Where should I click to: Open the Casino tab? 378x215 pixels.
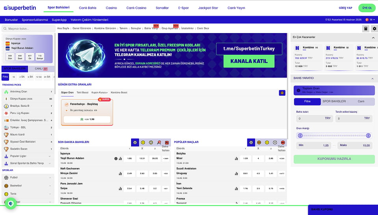pos(111,8)
